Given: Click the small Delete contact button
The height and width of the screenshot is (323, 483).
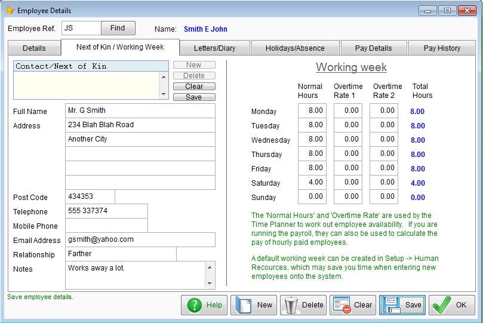Looking at the screenshot, I should pyautogui.click(x=194, y=76).
